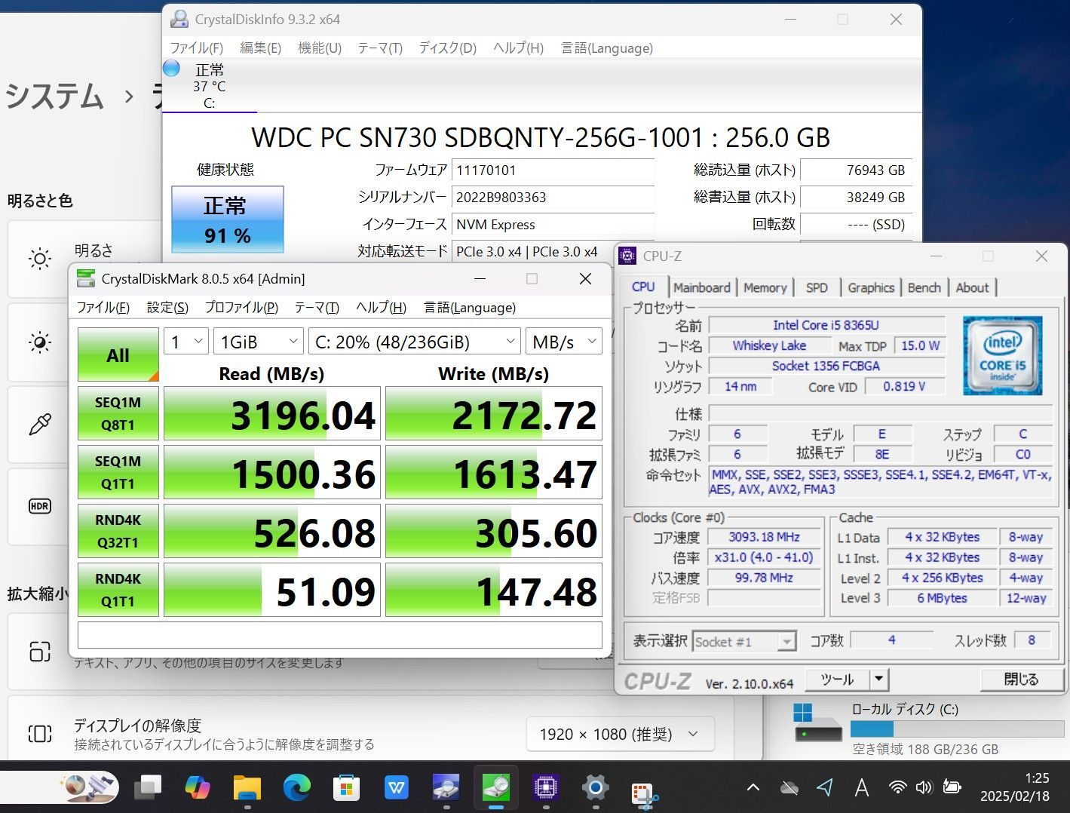Click the Wi-Fi network tray icon
Screen dimensions: 1070x813
897,788
